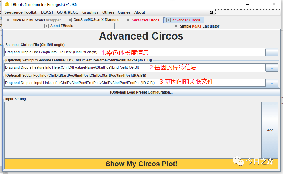283x174 pixels.
Task: Open the About menu
Action: tap(139, 12)
